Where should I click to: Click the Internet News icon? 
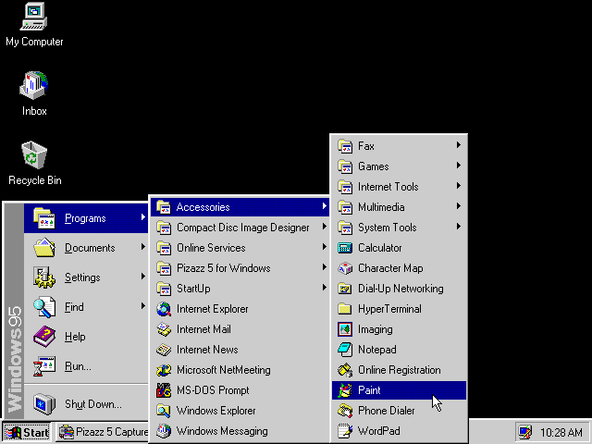pos(164,350)
